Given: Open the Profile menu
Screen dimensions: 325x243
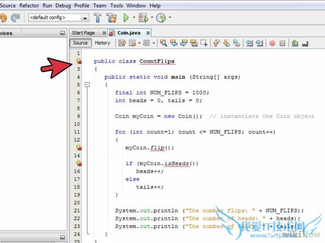Looking at the screenshot, I should point(82,6).
